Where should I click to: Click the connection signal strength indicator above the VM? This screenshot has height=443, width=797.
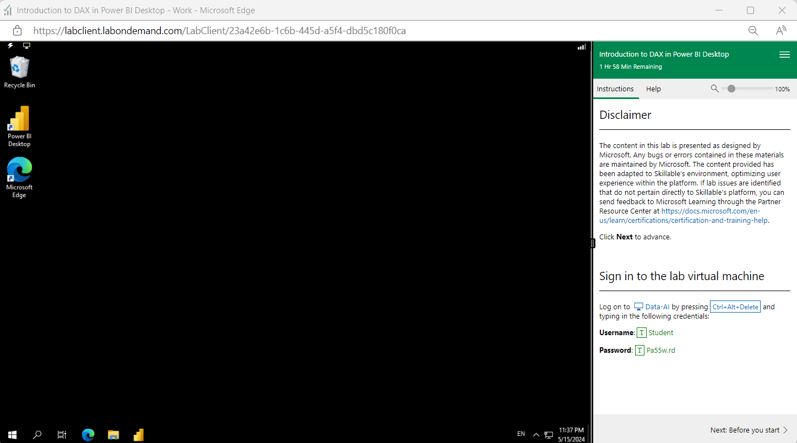click(x=581, y=47)
